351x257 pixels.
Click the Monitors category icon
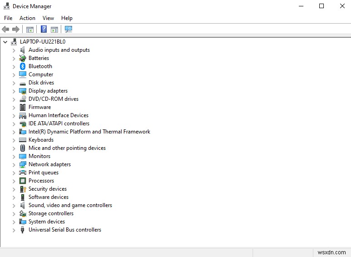click(x=22, y=156)
